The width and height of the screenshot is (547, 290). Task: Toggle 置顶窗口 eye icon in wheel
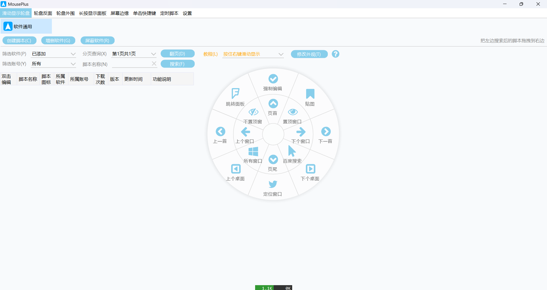tap(292, 112)
